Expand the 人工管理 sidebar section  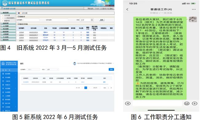[8, 26]
